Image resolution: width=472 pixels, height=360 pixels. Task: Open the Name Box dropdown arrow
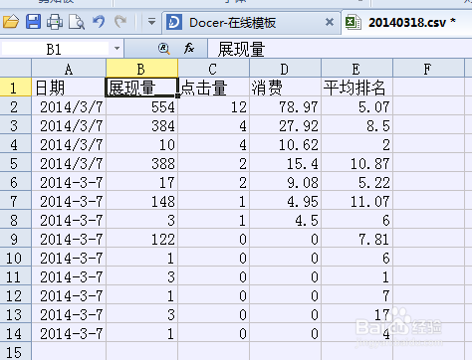pyautogui.click(x=117, y=49)
